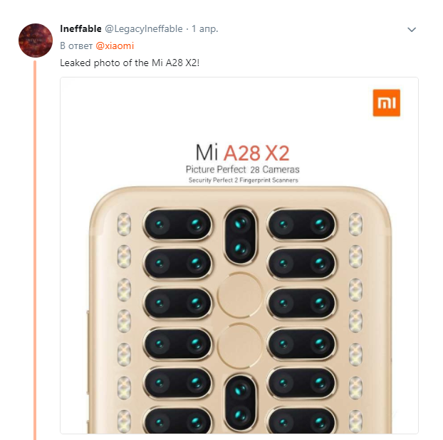
Task: Click the 'Leaked photo of the Mi A28 X2!' text
Action: pyautogui.click(x=130, y=63)
